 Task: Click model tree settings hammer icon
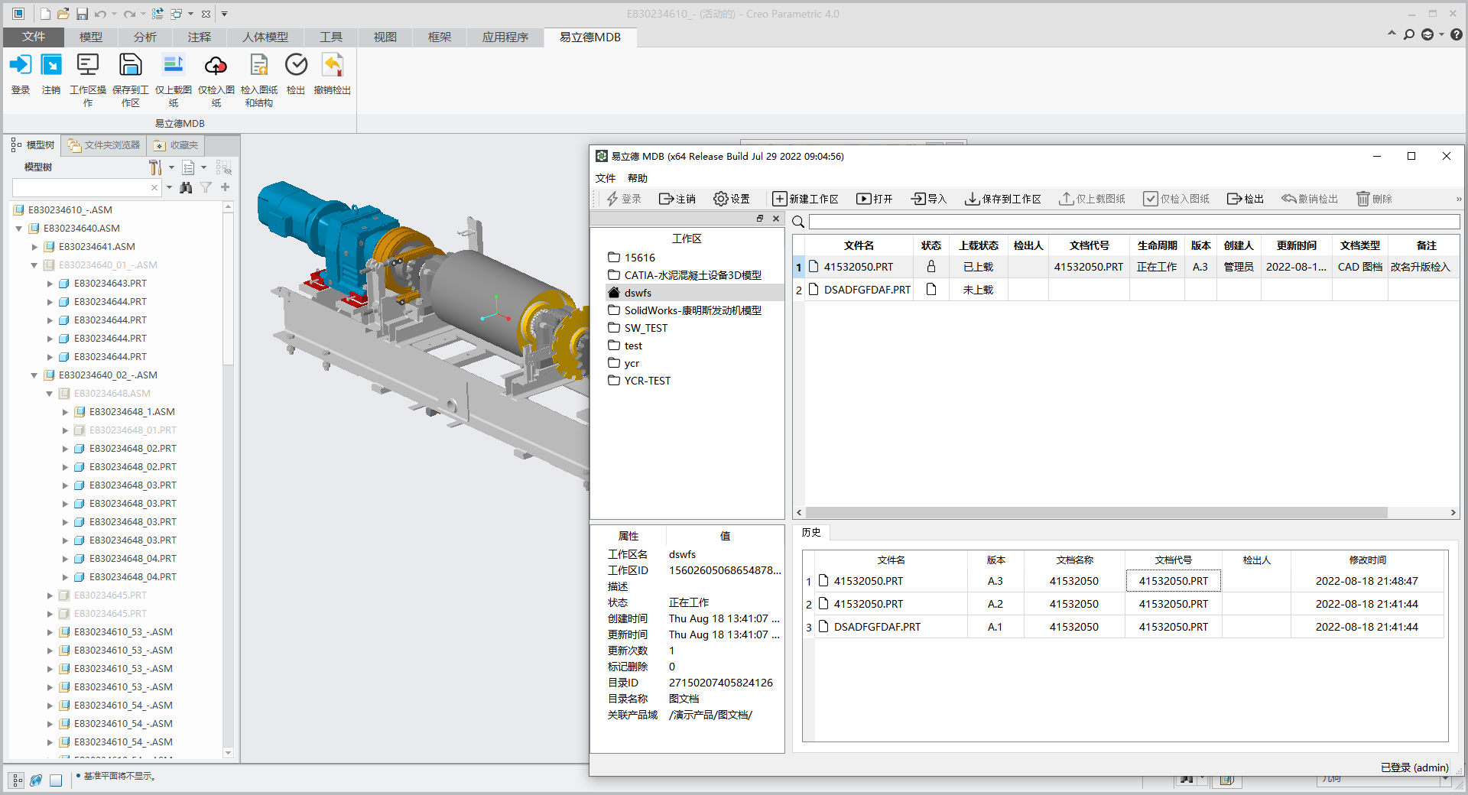pyautogui.click(x=155, y=167)
